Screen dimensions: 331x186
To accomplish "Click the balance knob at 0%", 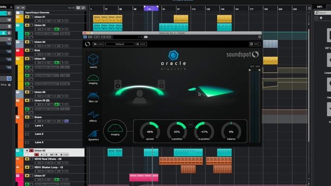I will 231,131.
